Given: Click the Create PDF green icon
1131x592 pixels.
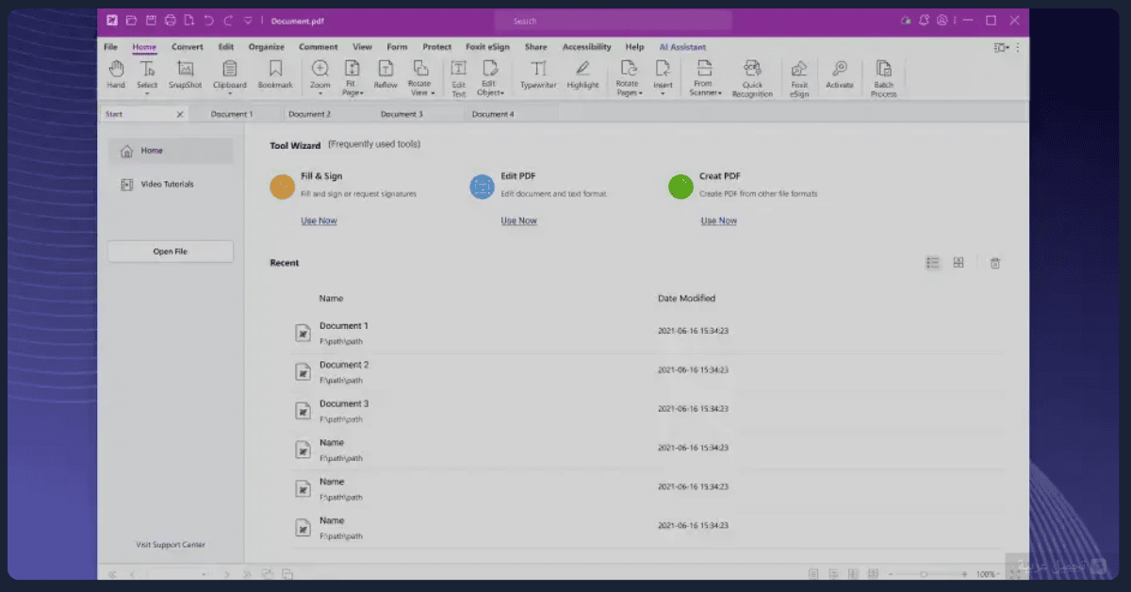Looking at the screenshot, I should click(x=680, y=187).
